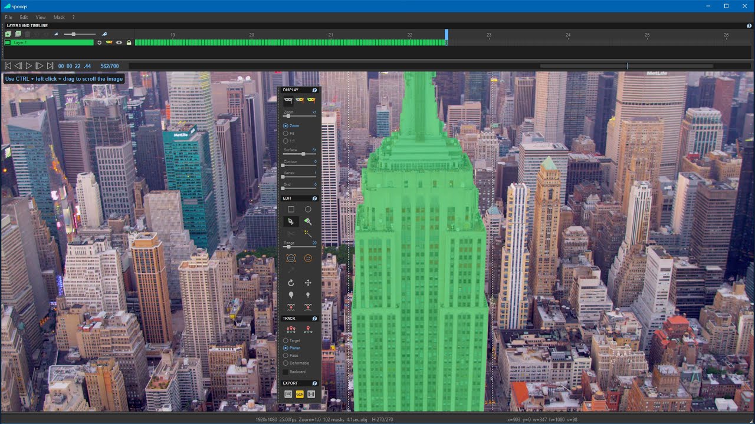Viewport: 755px width, 424px height.
Task: Click the mask icon on Layer 1 row
Action: point(109,42)
